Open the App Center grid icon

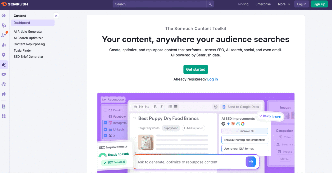click(4, 116)
